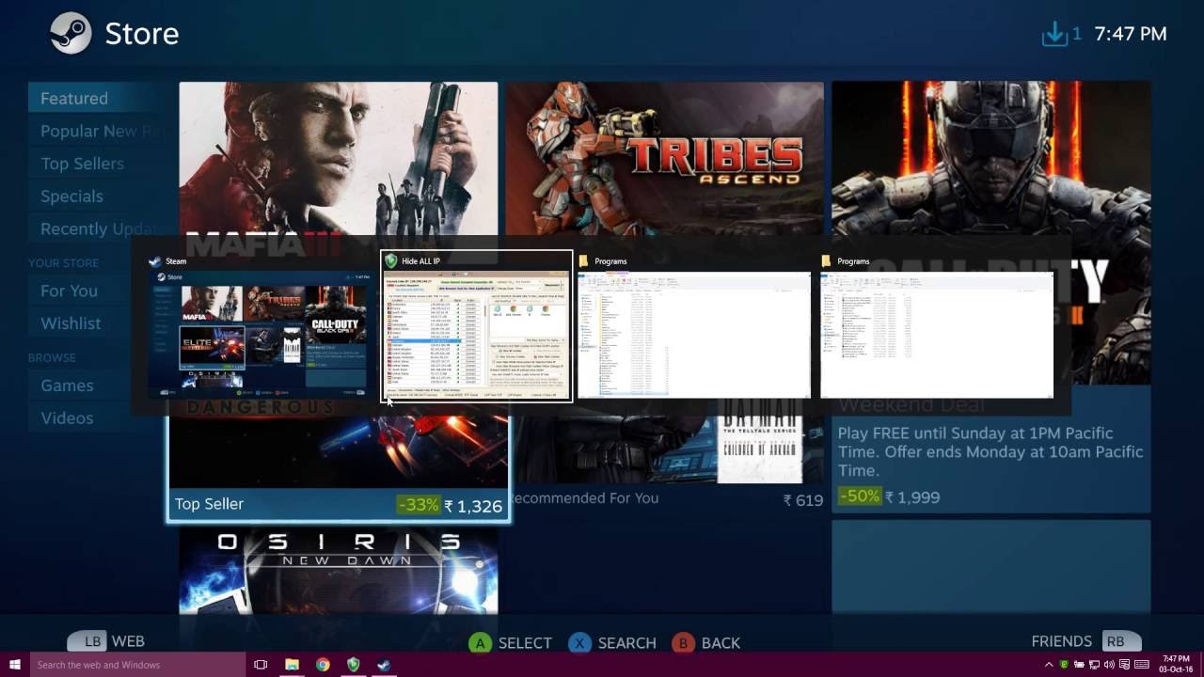The width and height of the screenshot is (1204, 677).
Task: Click the ₹ 619 price label
Action: point(803,500)
